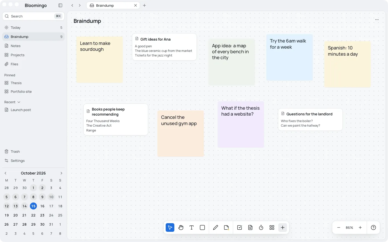Pick the text tool
The image size is (388, 242).
(192, 227)
